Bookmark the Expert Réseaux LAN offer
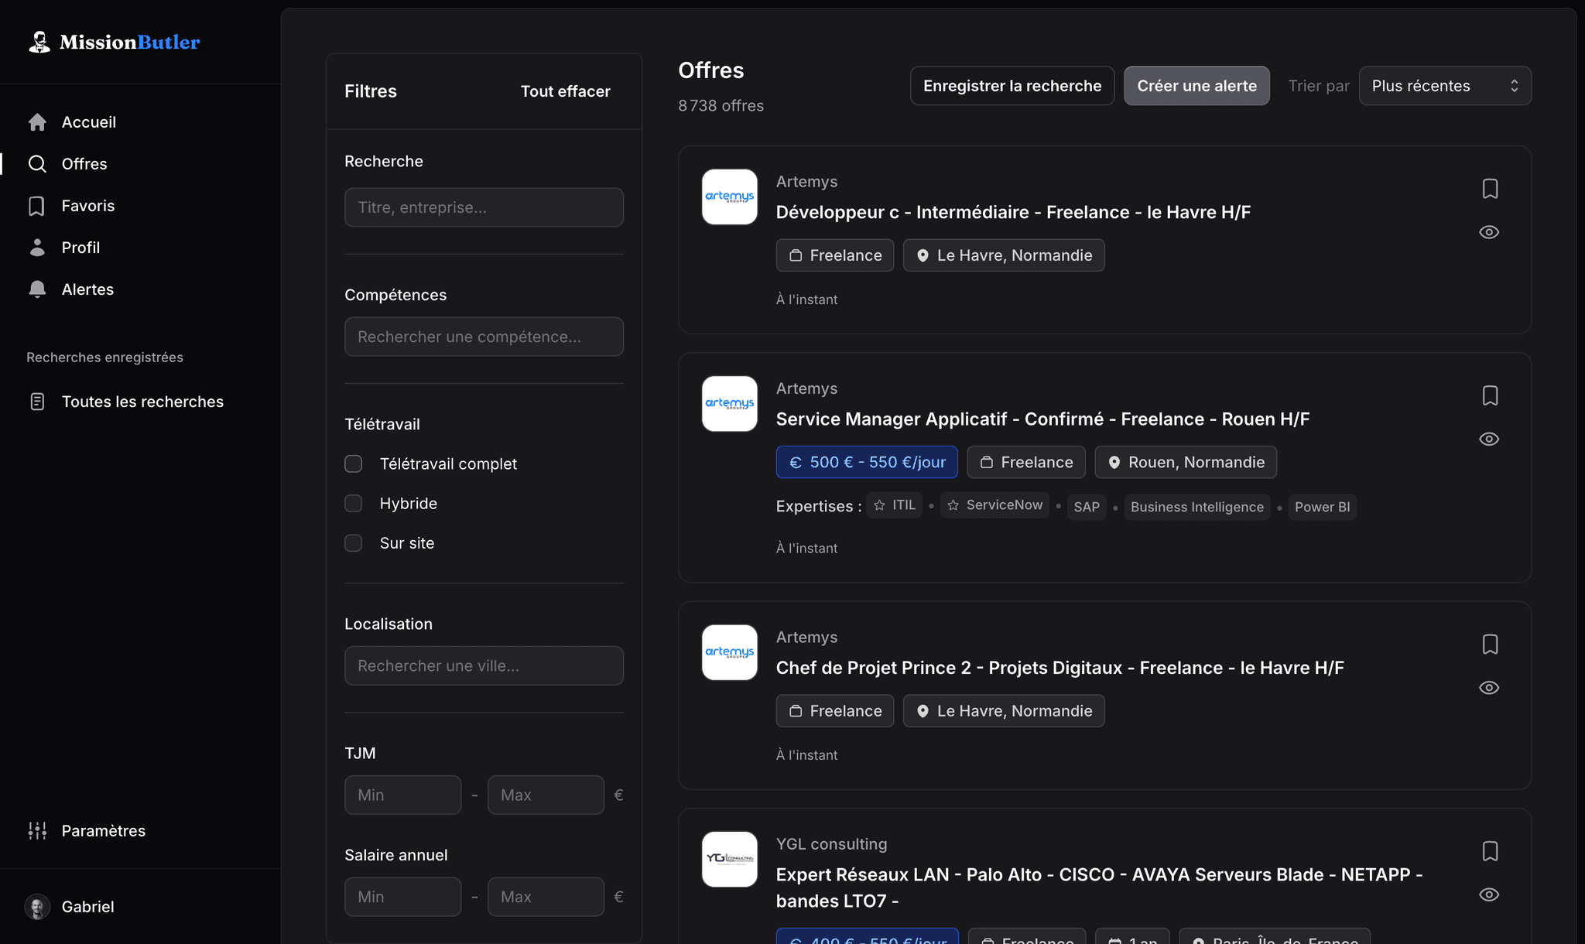The width and height of the screenshot is (1585, 944). tap(1490, 852)
